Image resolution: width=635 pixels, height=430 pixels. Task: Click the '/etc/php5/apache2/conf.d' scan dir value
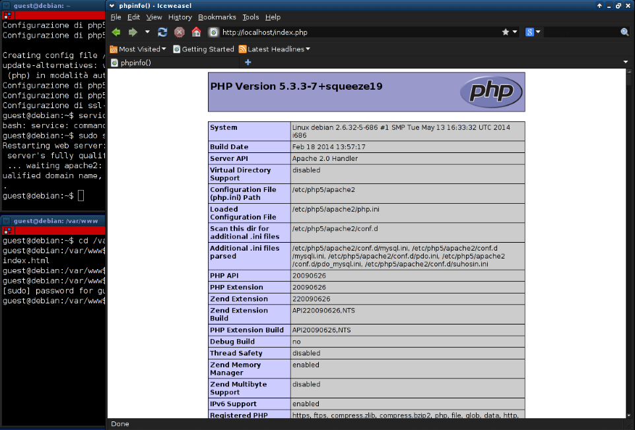pyautogui.click(x=335, y=229)
